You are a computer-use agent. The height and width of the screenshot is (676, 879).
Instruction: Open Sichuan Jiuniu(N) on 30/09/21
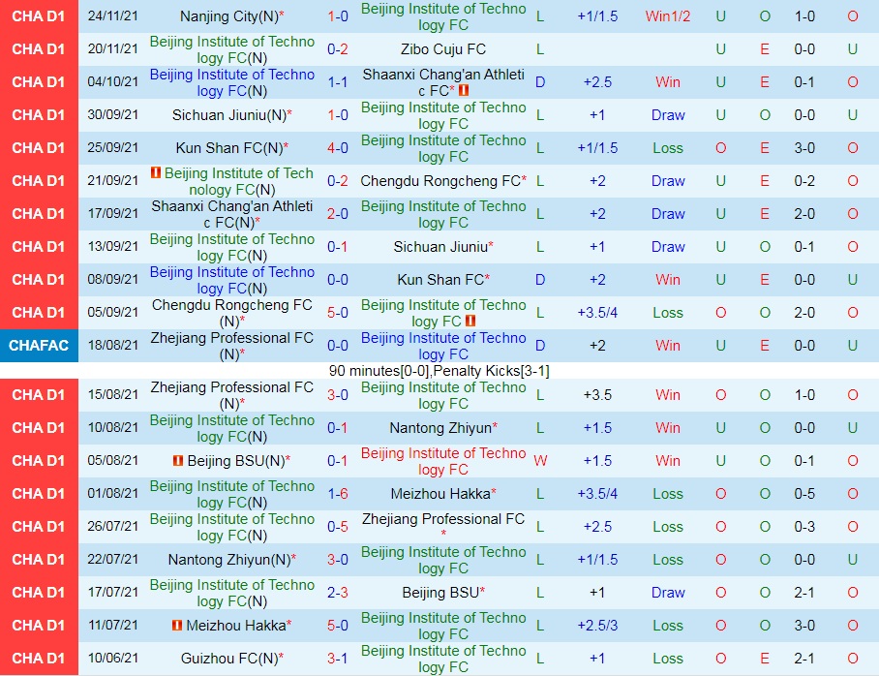[229, 115]
